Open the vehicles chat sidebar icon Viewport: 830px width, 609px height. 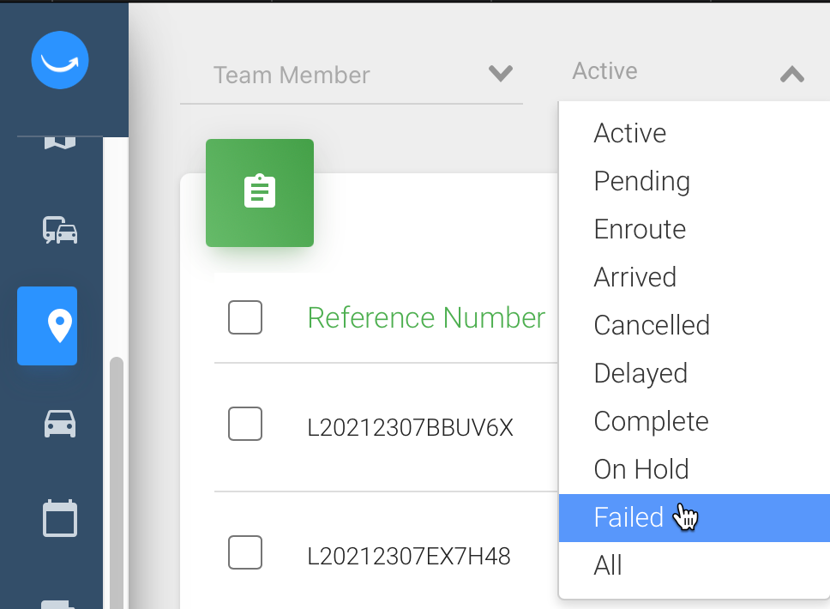60,230
